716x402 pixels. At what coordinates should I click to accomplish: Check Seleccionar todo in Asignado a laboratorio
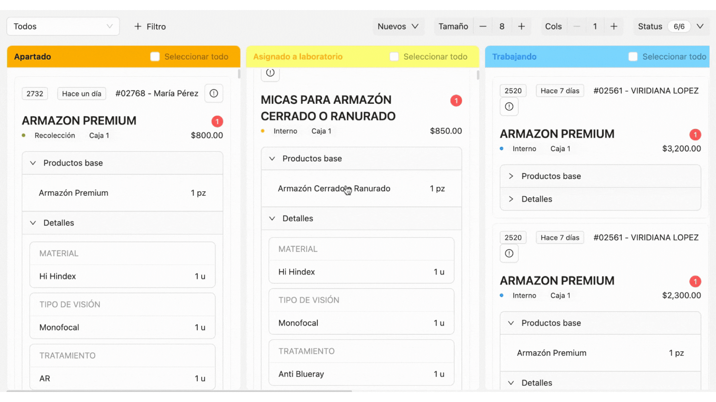(x=394, y=57)
